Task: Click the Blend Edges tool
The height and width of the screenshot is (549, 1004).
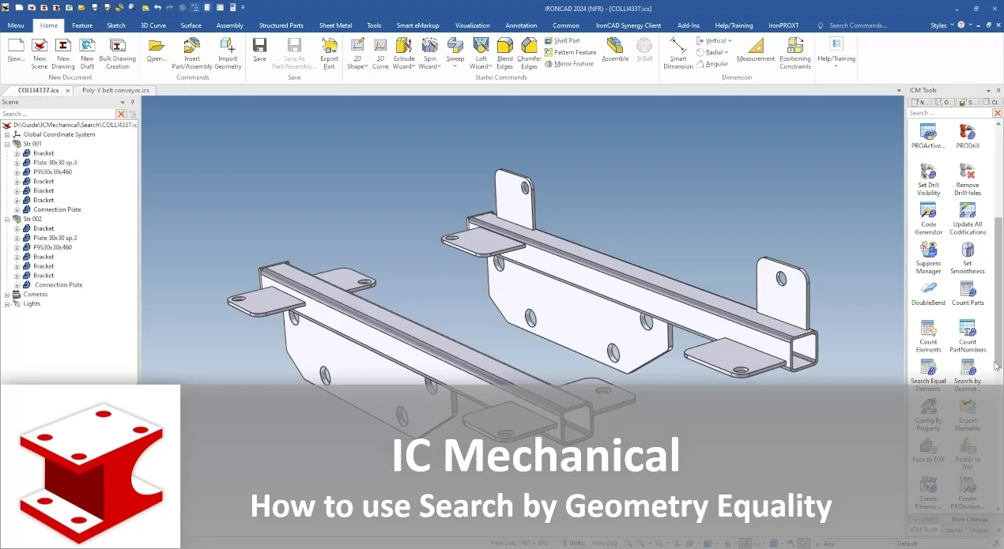Action: (x=504, y=53)
